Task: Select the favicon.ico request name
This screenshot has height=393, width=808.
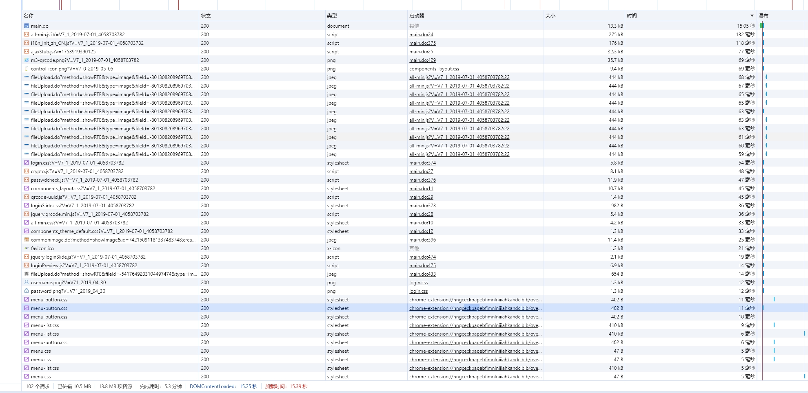Action: (42, 248)
